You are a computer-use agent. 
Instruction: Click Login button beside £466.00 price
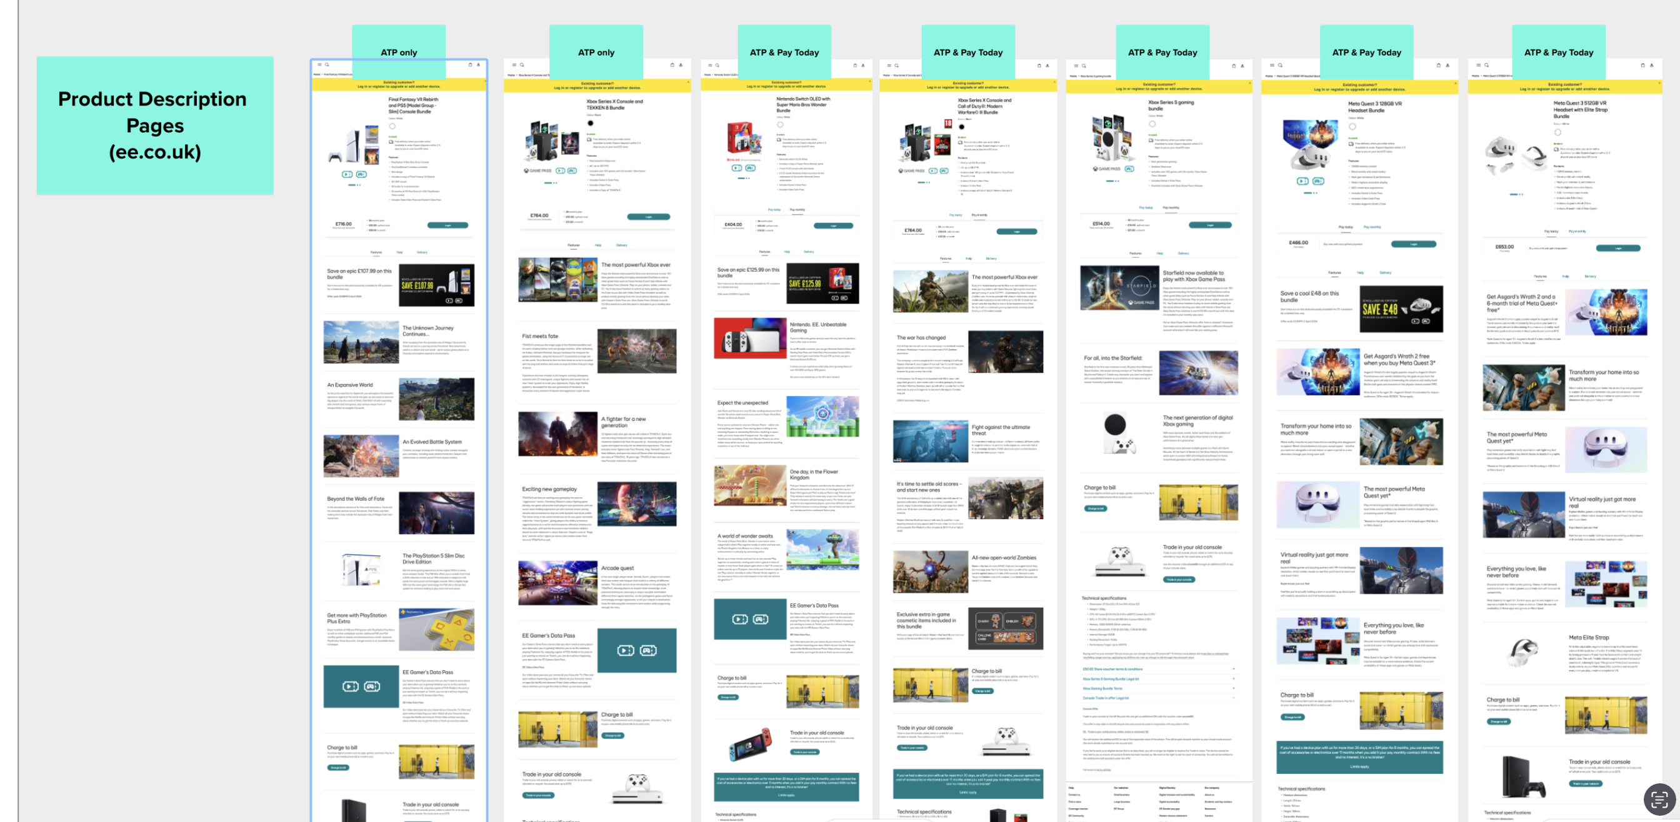tap(1413, 244)
